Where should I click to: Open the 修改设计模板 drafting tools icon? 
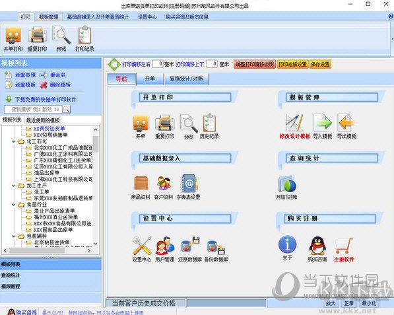[x=294, y=122]
